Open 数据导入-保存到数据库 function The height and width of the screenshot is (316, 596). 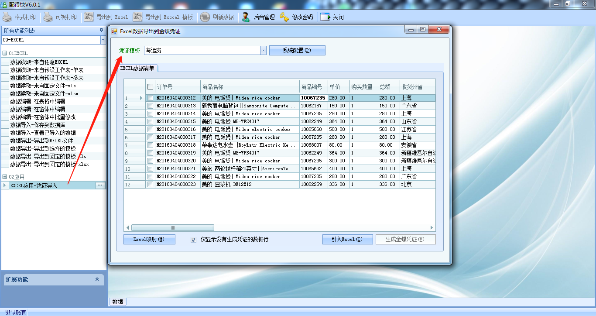(38, 125)
